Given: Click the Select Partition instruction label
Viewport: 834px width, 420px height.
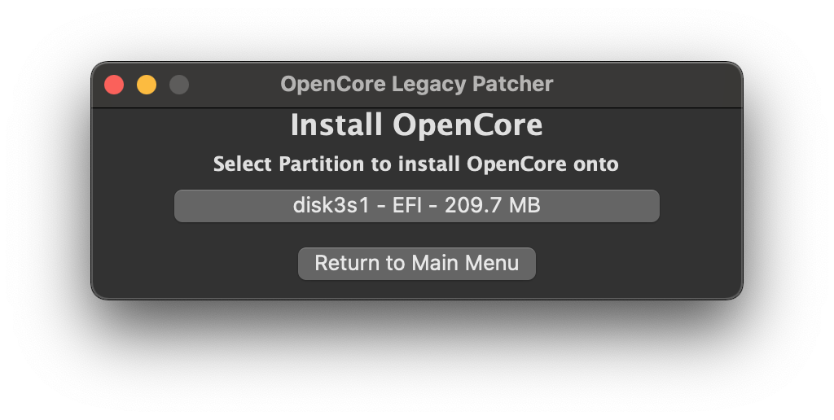Looking at the screenshot, I should pos(416,164).
